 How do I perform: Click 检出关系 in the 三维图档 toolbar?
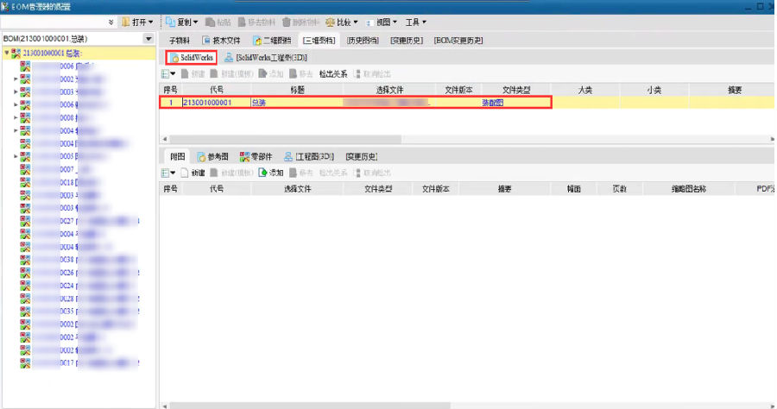[x=333, y=74]
